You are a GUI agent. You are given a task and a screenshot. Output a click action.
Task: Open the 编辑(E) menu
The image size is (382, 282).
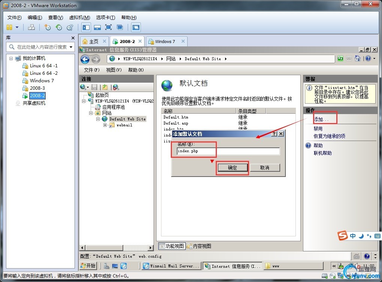click(35, 18)
